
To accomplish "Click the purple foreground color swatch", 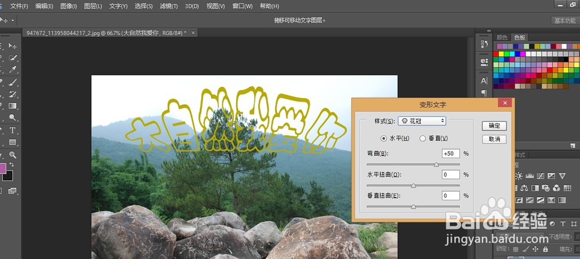I will (2, 169).
